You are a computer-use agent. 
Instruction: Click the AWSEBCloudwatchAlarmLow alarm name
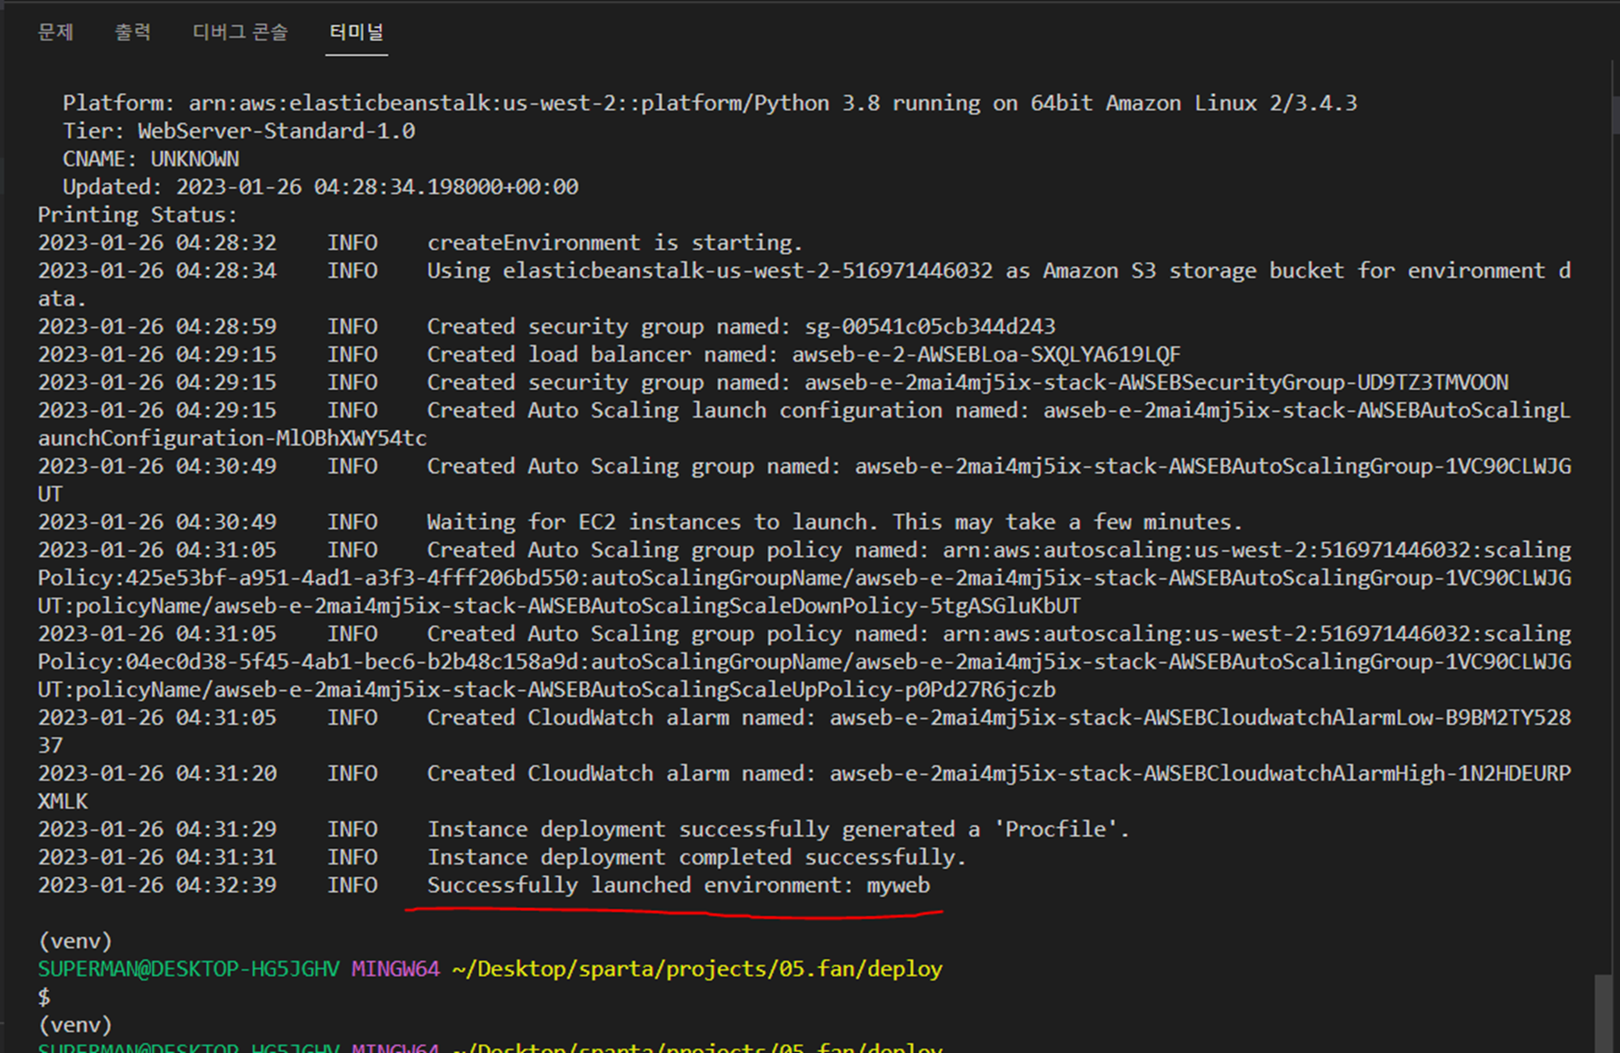(1200, 718)
